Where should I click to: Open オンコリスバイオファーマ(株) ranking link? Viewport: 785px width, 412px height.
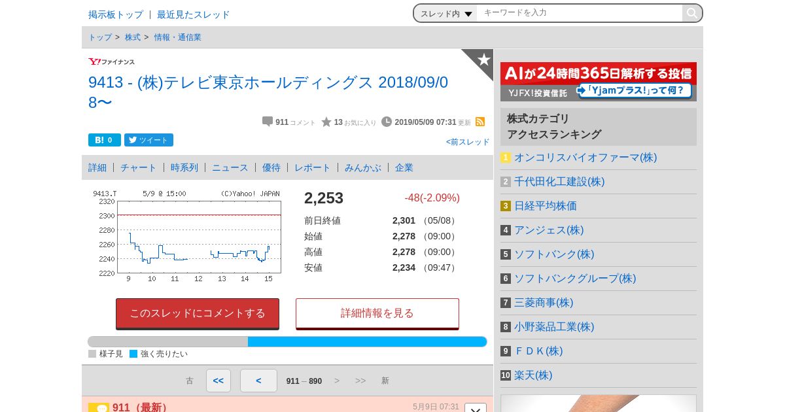[x=585, y=158]
